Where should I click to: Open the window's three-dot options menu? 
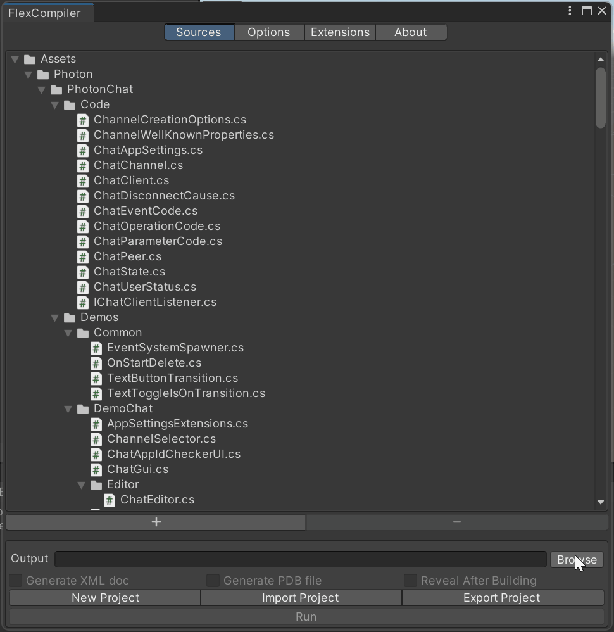[x=570, y=11]
